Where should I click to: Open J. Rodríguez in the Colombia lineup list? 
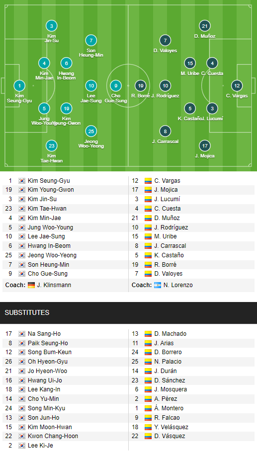(171, 227)
